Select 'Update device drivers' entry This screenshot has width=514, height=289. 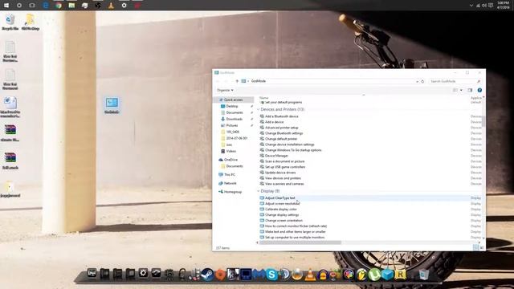pos(280,173)
